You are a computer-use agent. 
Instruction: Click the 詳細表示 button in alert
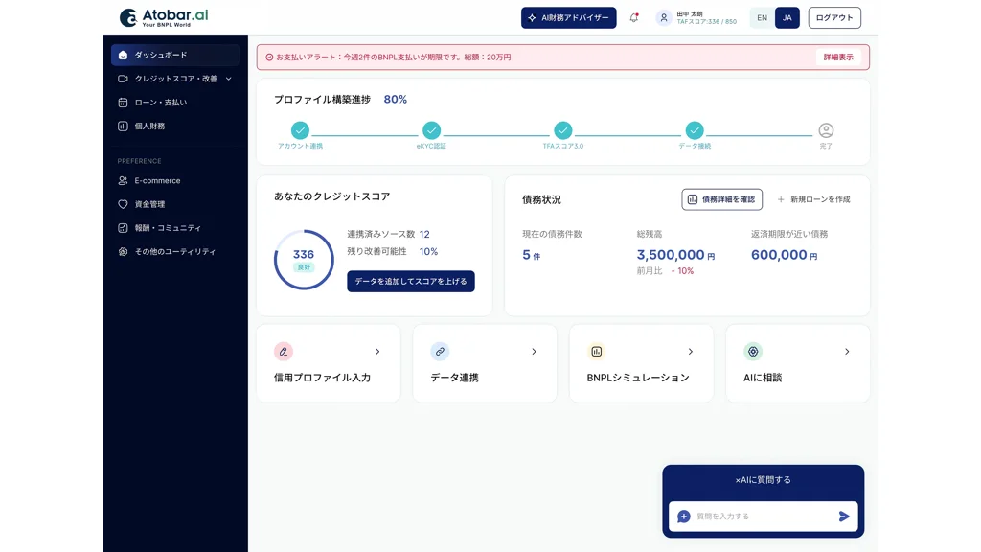pyautogui.click(x=838, y=57)
